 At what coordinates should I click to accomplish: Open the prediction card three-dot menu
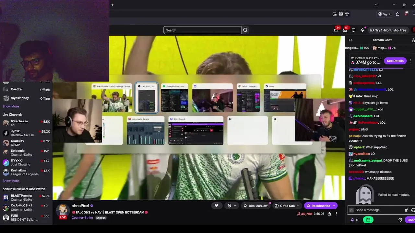click(x=410, y=61)
